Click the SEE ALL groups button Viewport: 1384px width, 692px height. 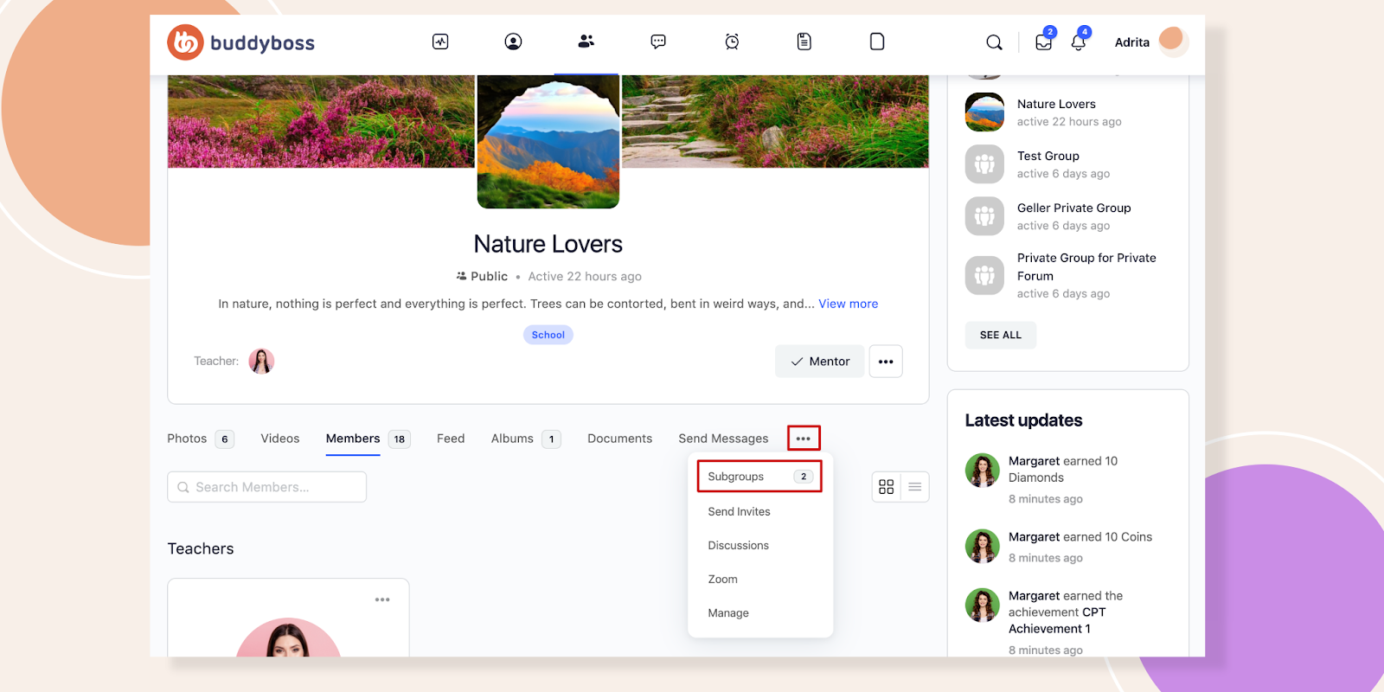tap(1001, 335)
